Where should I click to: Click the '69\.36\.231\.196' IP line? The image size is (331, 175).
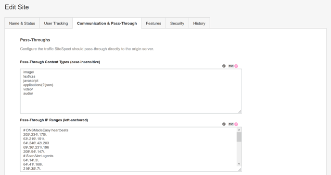36,147
